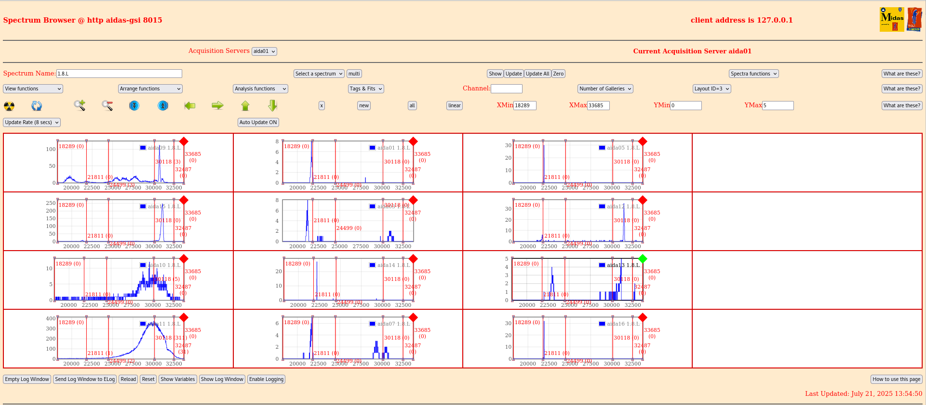Expand the Number of Galleries dropdown
Screen dimensions: 926x405
[x=605, y=89]
